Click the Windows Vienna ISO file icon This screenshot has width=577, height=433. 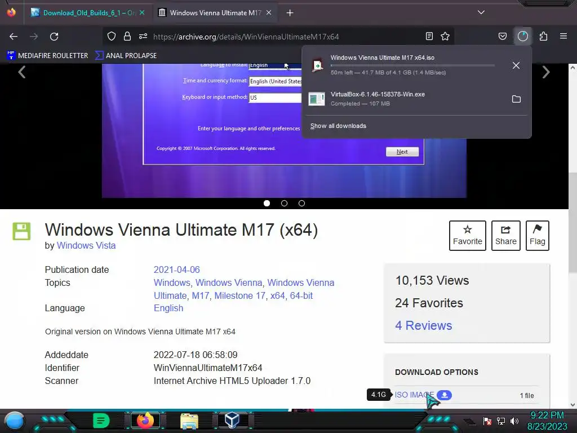pyautogui.click(x=317, y=65)
